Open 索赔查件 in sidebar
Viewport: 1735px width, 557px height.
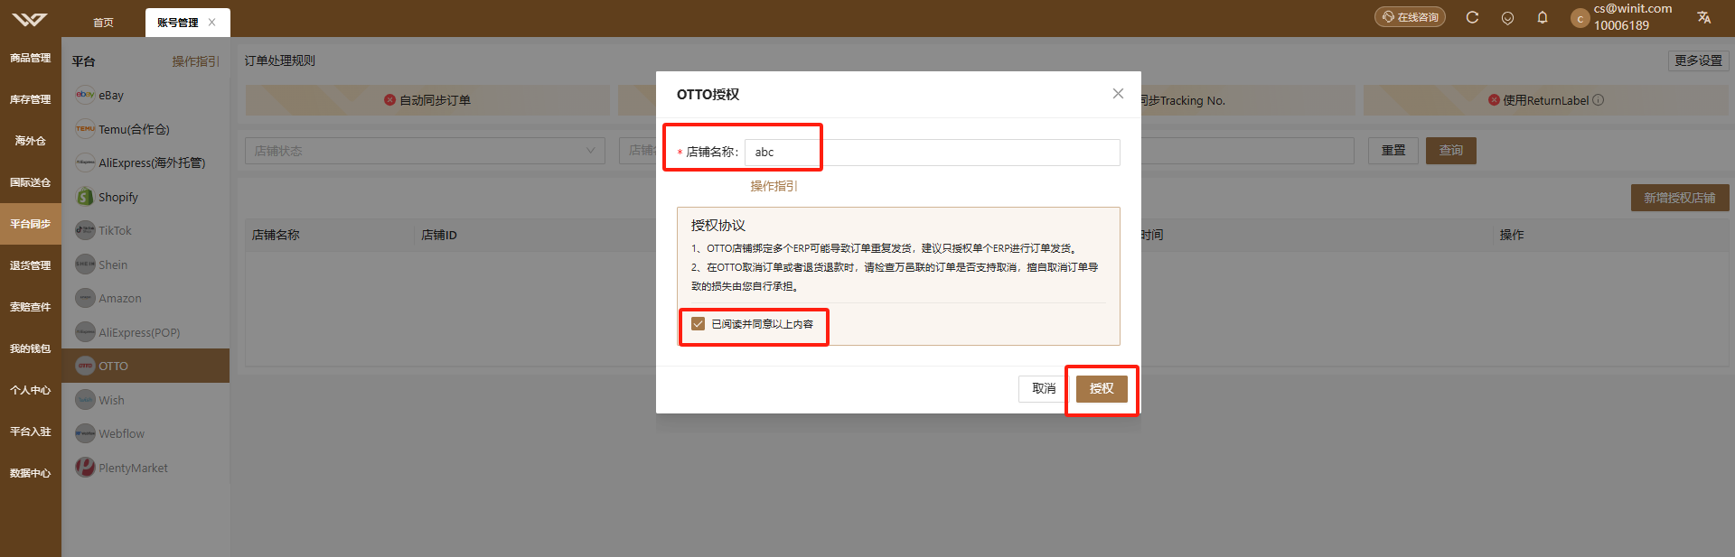pyautogui.click(x=31, y=307)
